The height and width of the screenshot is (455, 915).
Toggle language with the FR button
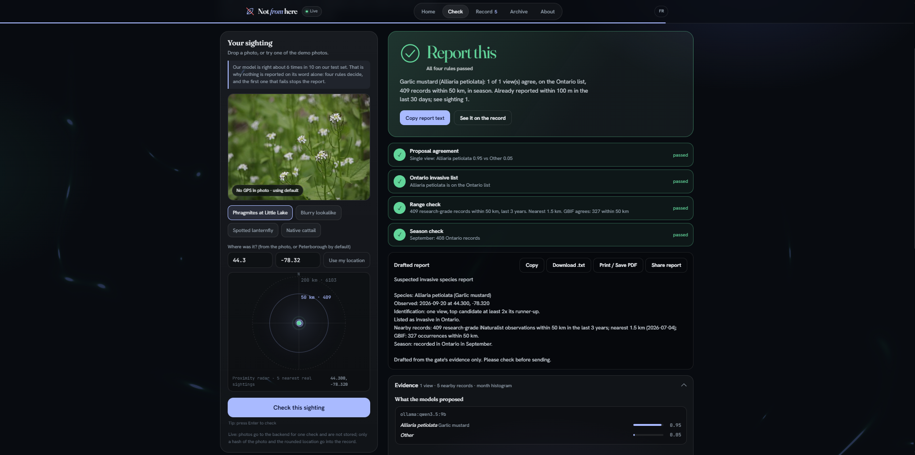pyautogui.click(x=661, y=11)
